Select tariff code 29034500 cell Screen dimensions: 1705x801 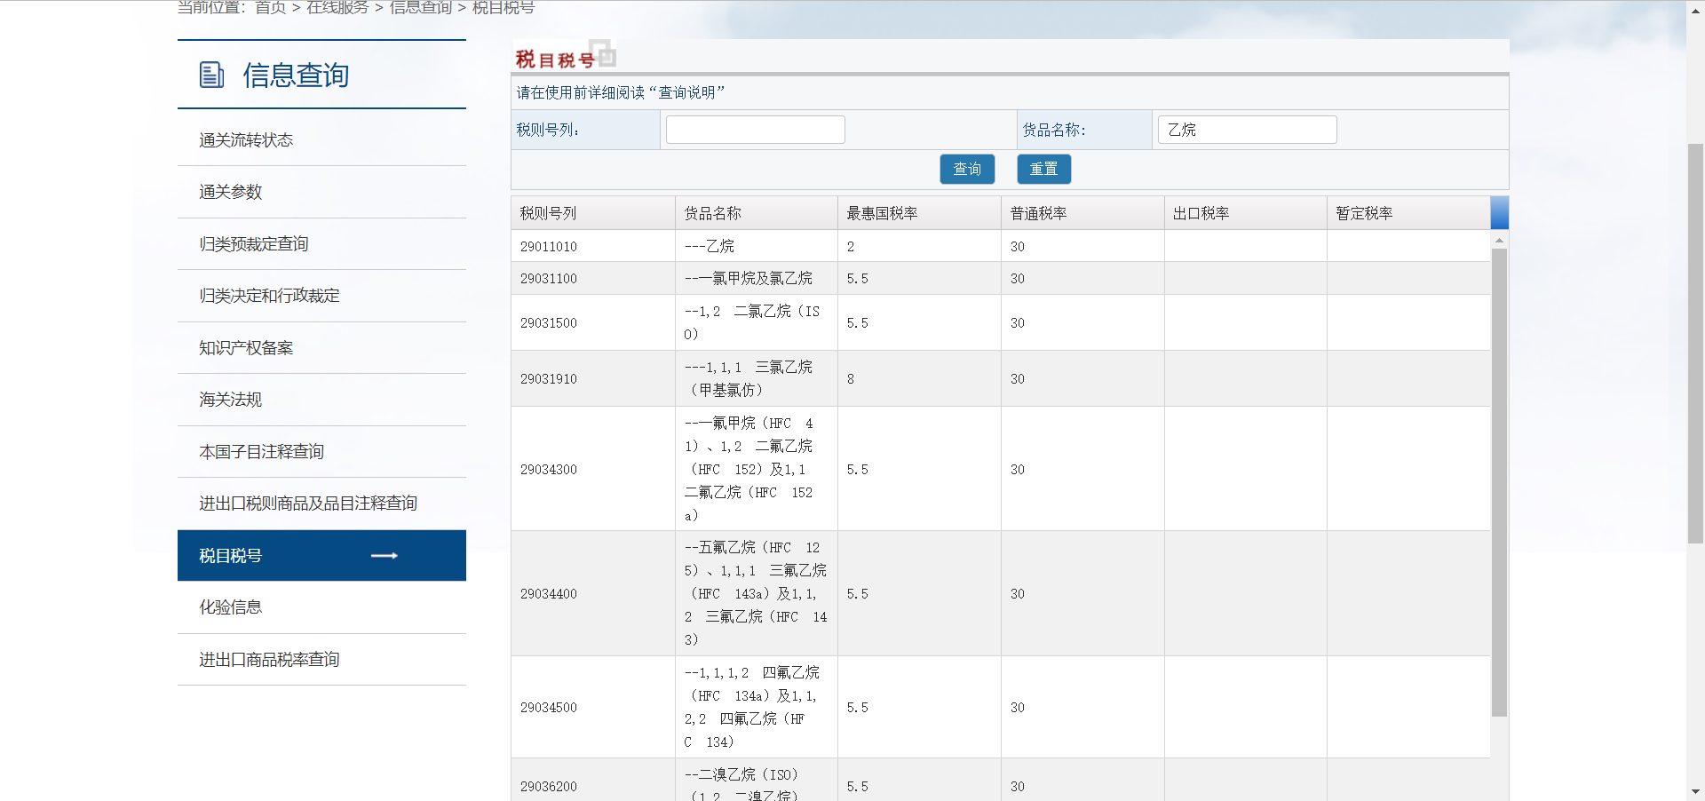click(593, 707)
